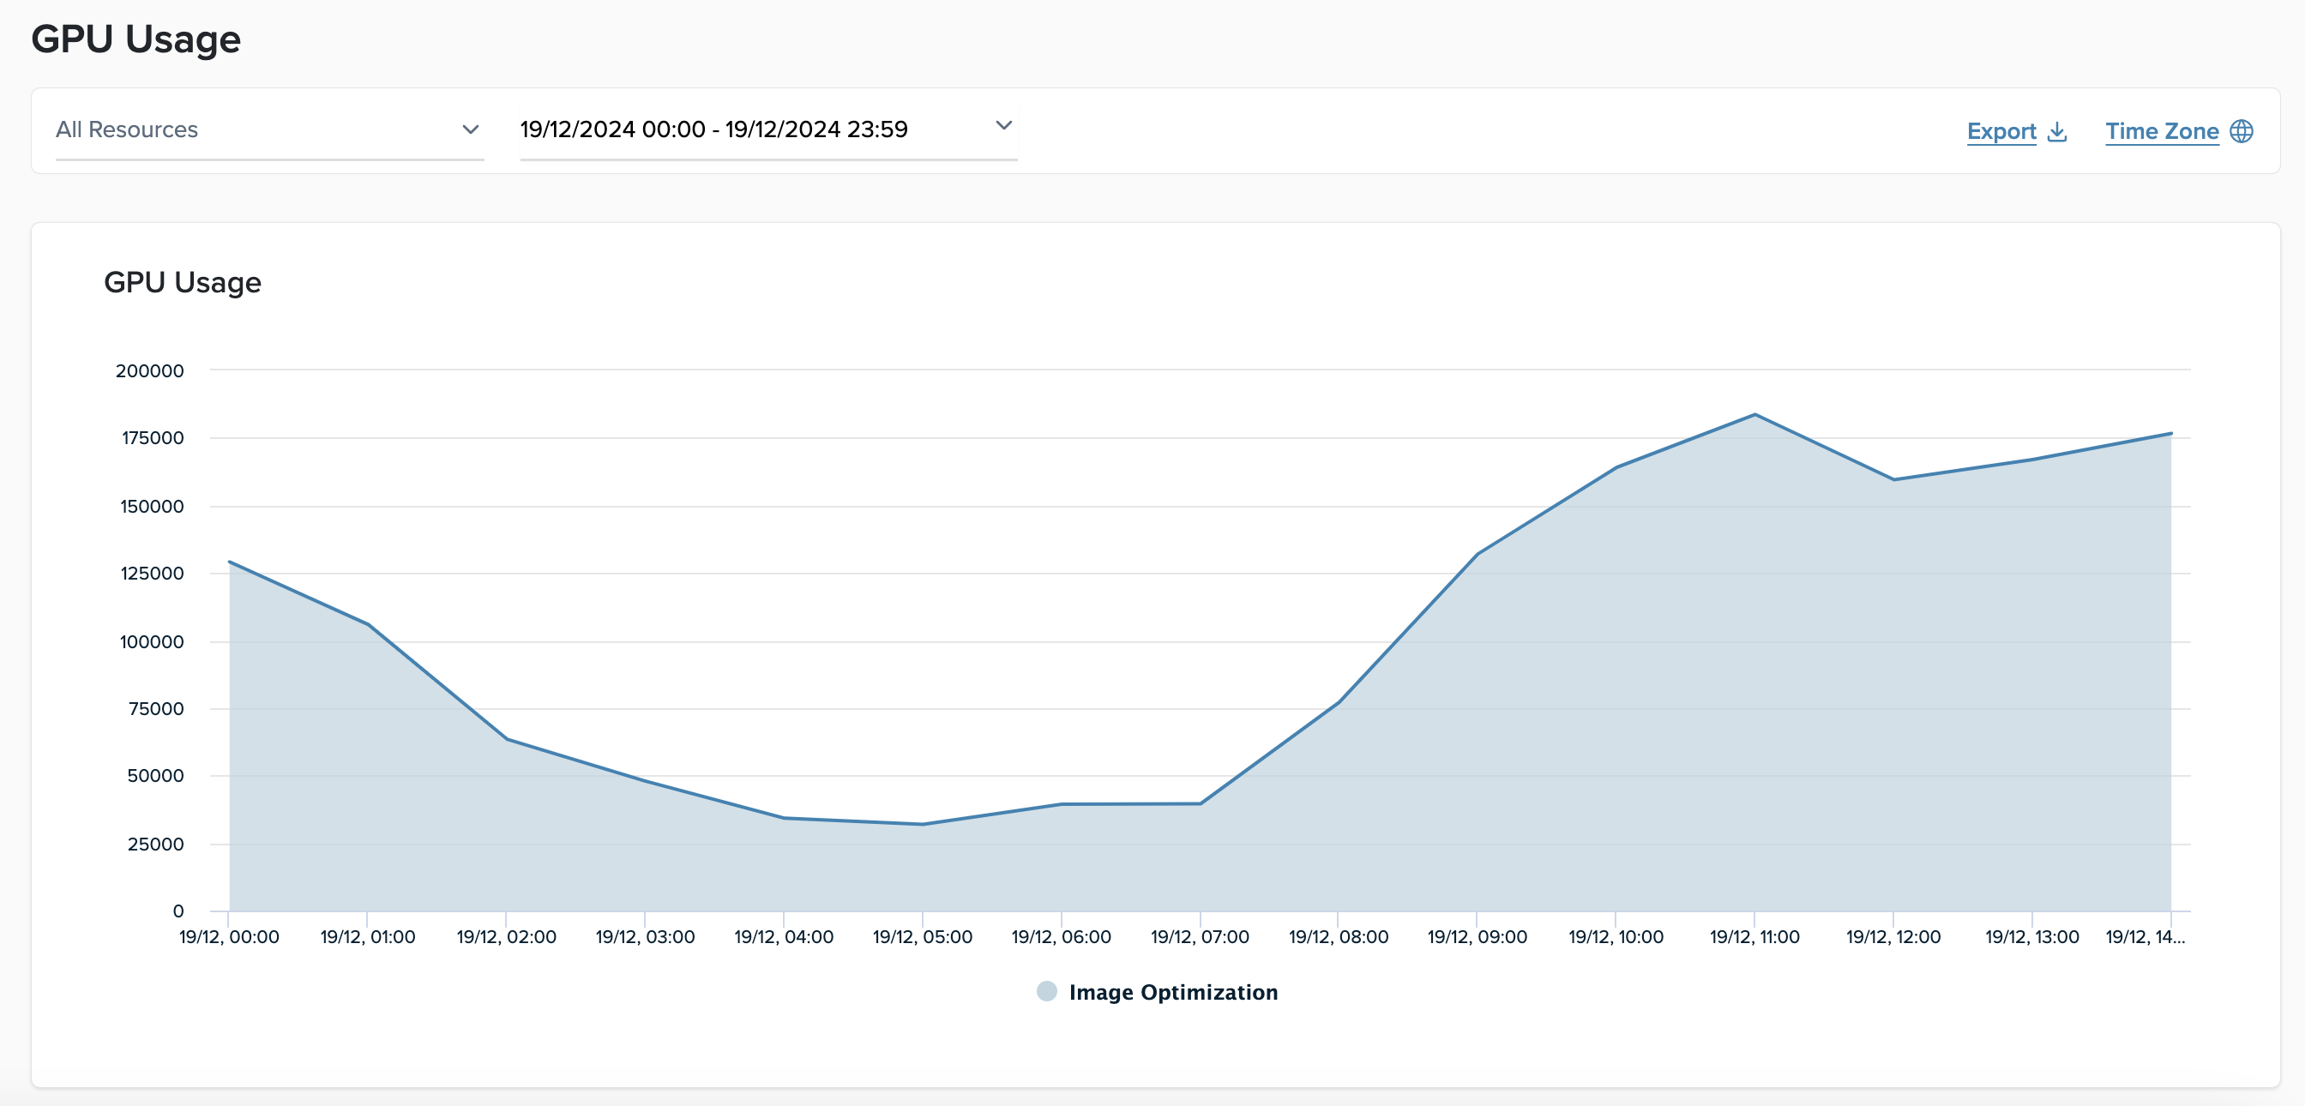
Task: Click the Image Optimization legend color dot
Action: point(1047,991)
